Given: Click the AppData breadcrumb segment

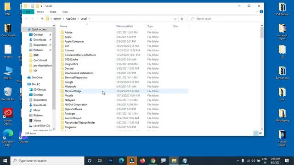Looking at the screenshot, I should coord(71,19).
